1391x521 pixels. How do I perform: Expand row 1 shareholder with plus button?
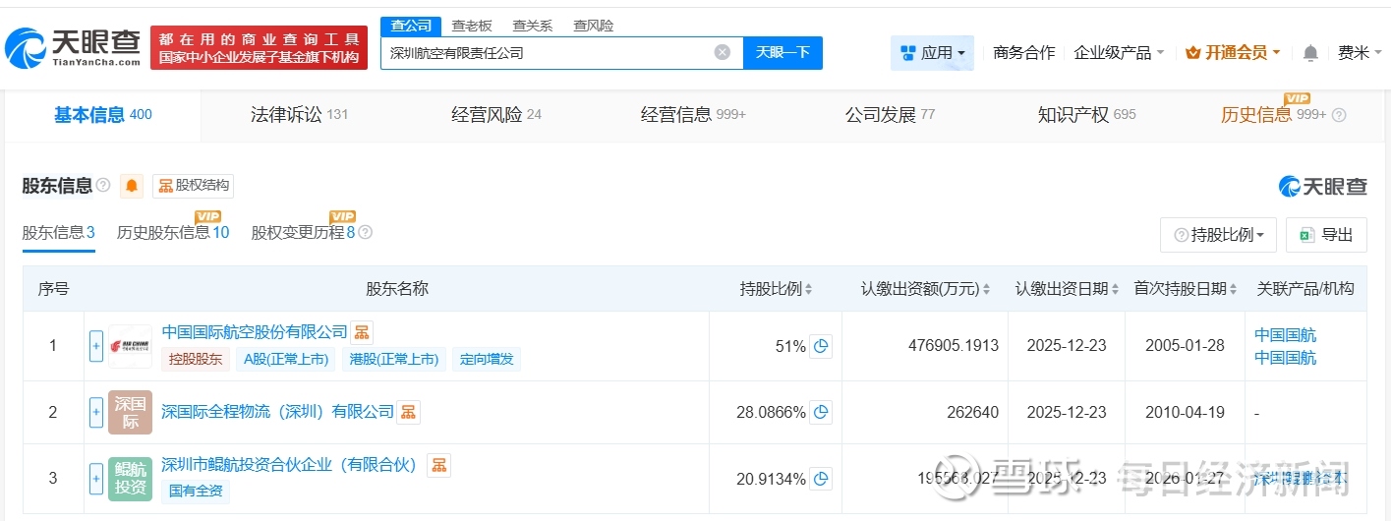coord(96,346)
